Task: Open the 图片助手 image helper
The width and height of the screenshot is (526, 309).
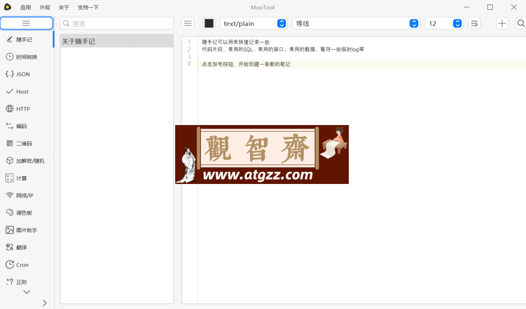Action: pyautogui.click(x=26, y=230)
